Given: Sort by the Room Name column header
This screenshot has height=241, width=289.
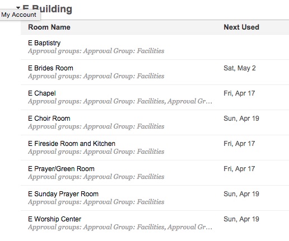Looking at the screenshot, I should coord(49,27).
